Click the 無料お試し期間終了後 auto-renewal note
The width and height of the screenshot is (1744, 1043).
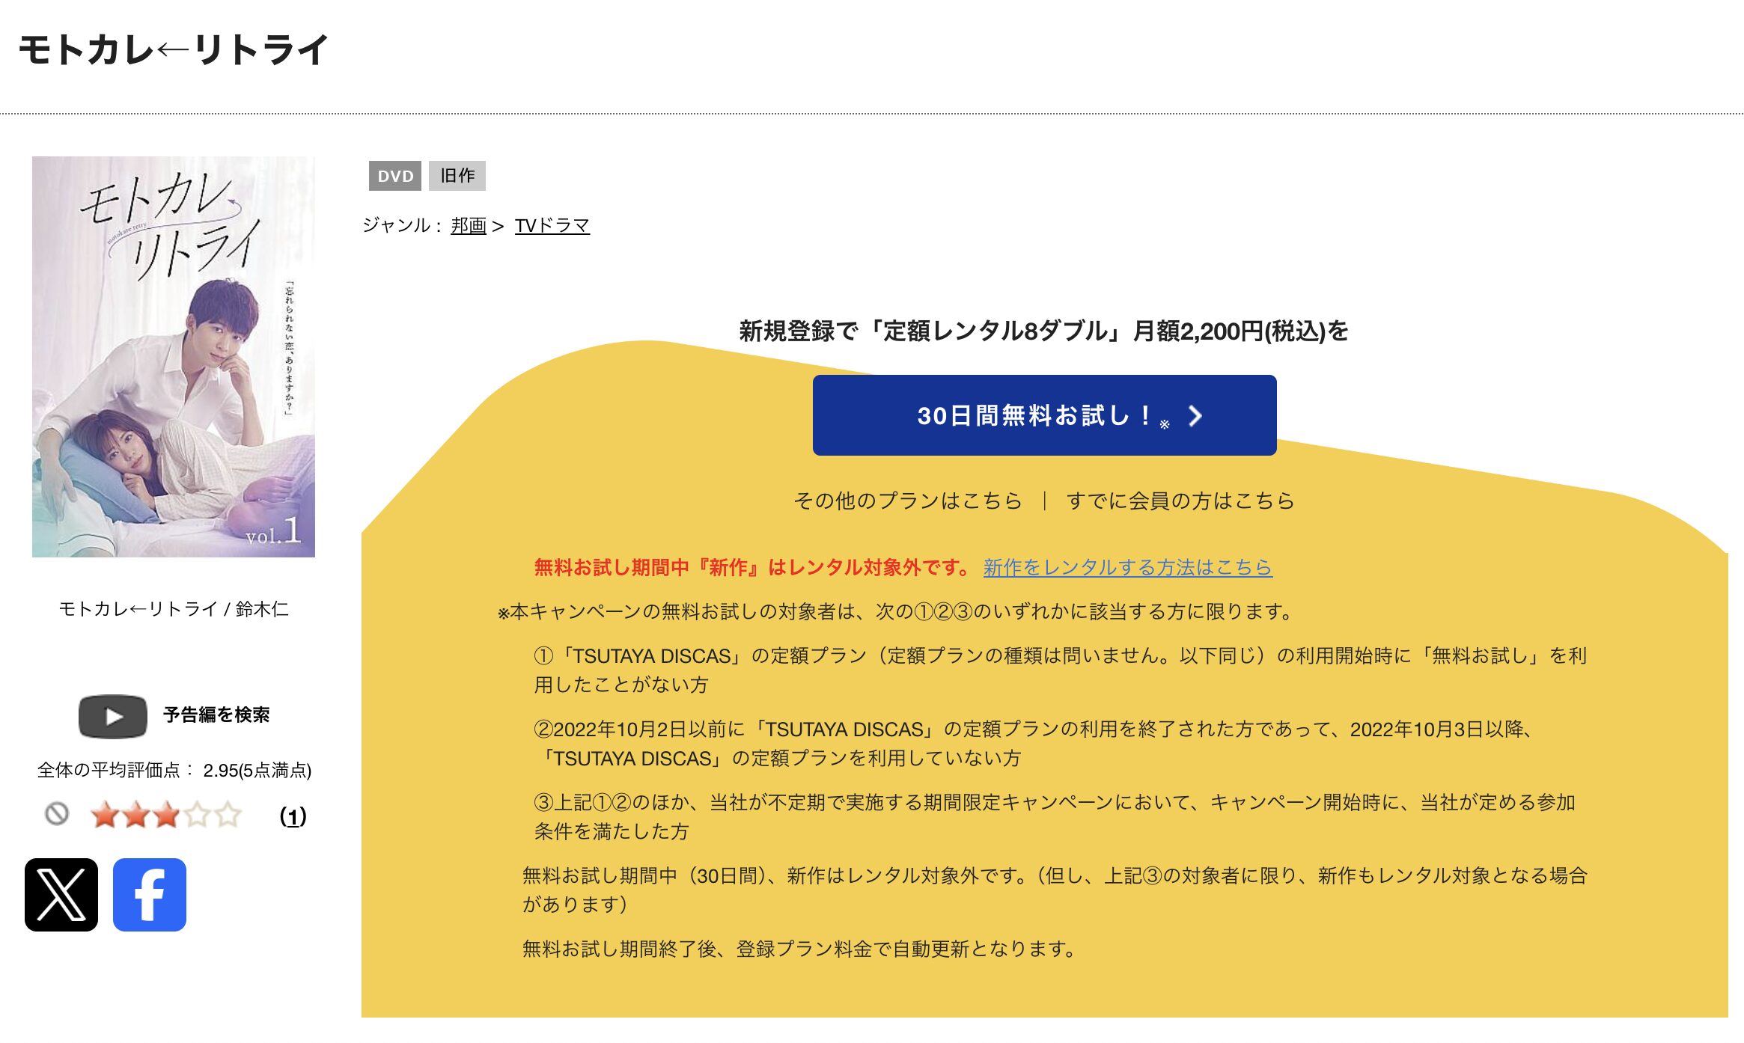(799, 949)
